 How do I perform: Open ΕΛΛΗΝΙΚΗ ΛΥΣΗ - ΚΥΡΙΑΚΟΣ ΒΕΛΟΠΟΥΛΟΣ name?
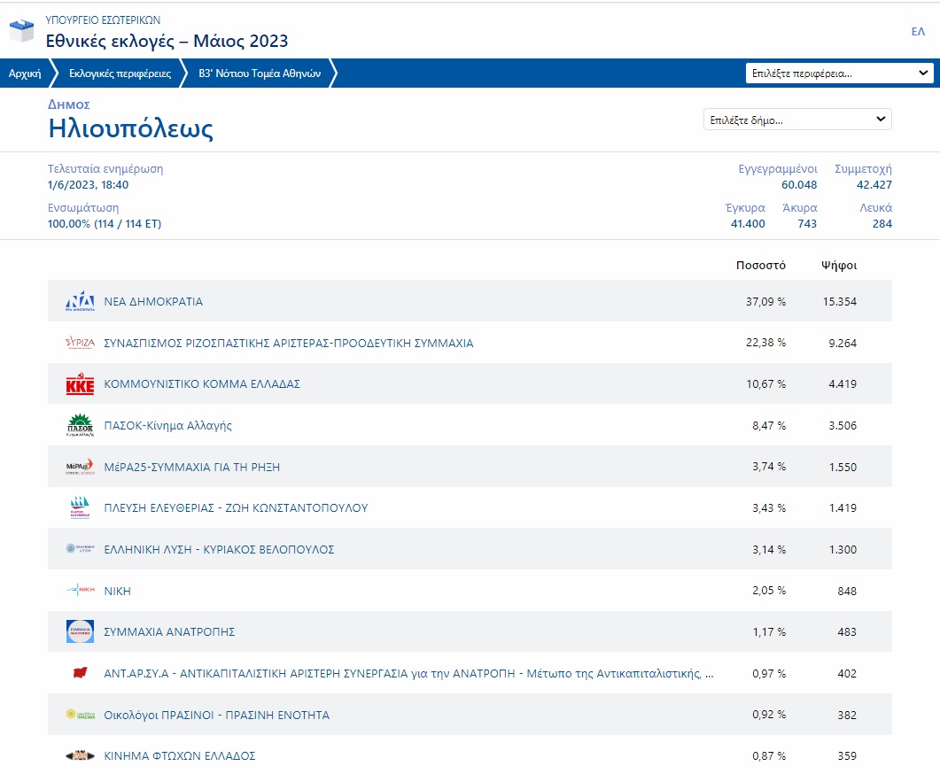[219, 549]
